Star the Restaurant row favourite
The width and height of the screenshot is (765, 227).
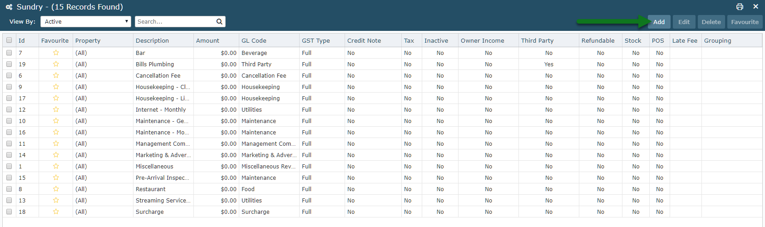click(x=56, y=189)
